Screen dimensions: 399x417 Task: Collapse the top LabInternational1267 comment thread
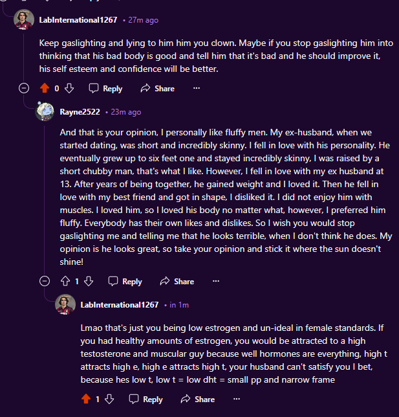pos(24,89)
